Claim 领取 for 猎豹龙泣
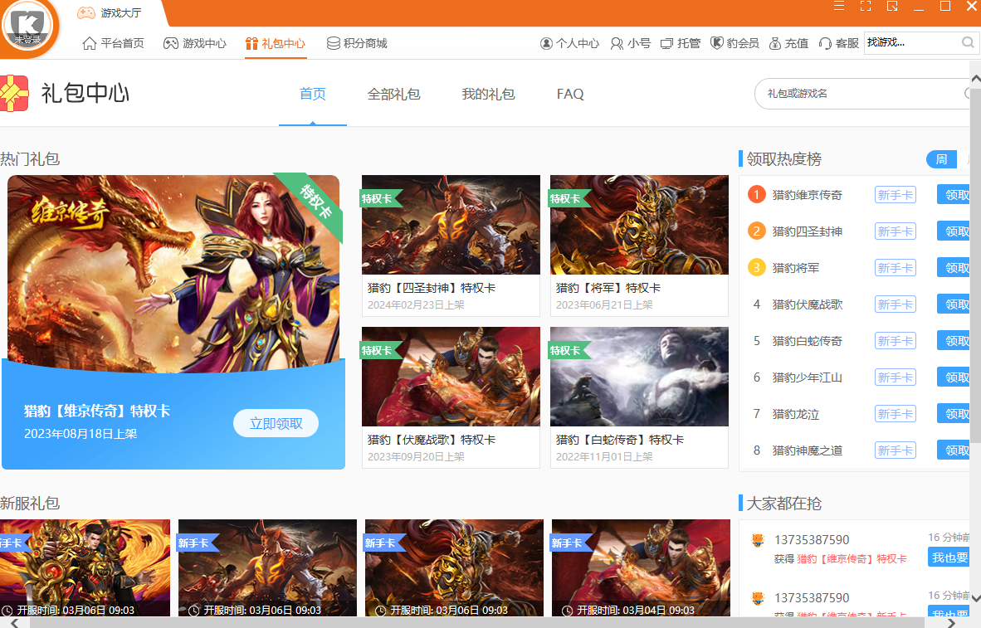The image size is (981, 628). coord(954,414)
